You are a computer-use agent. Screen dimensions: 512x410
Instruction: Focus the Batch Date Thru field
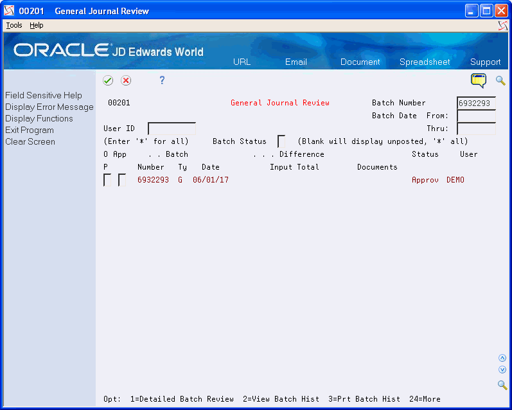coord(476,129)
